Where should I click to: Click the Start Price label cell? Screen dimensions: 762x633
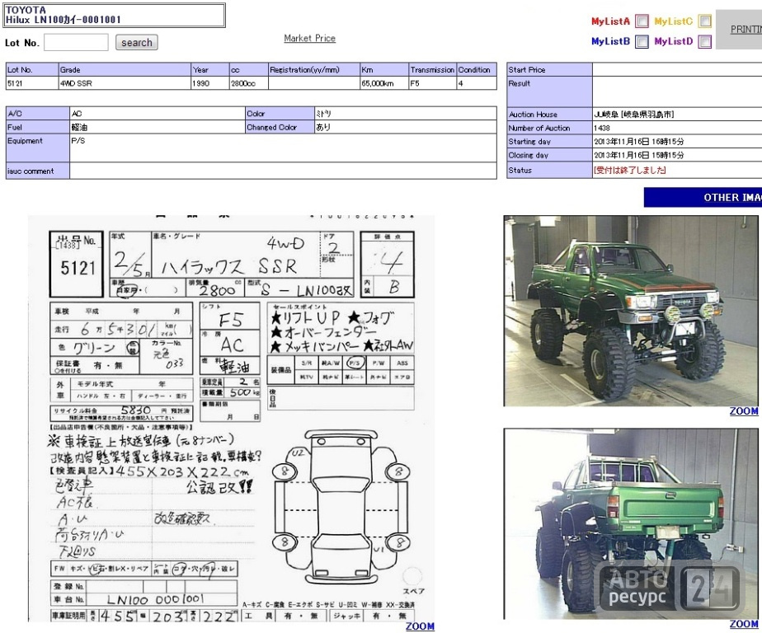[549, 69]
